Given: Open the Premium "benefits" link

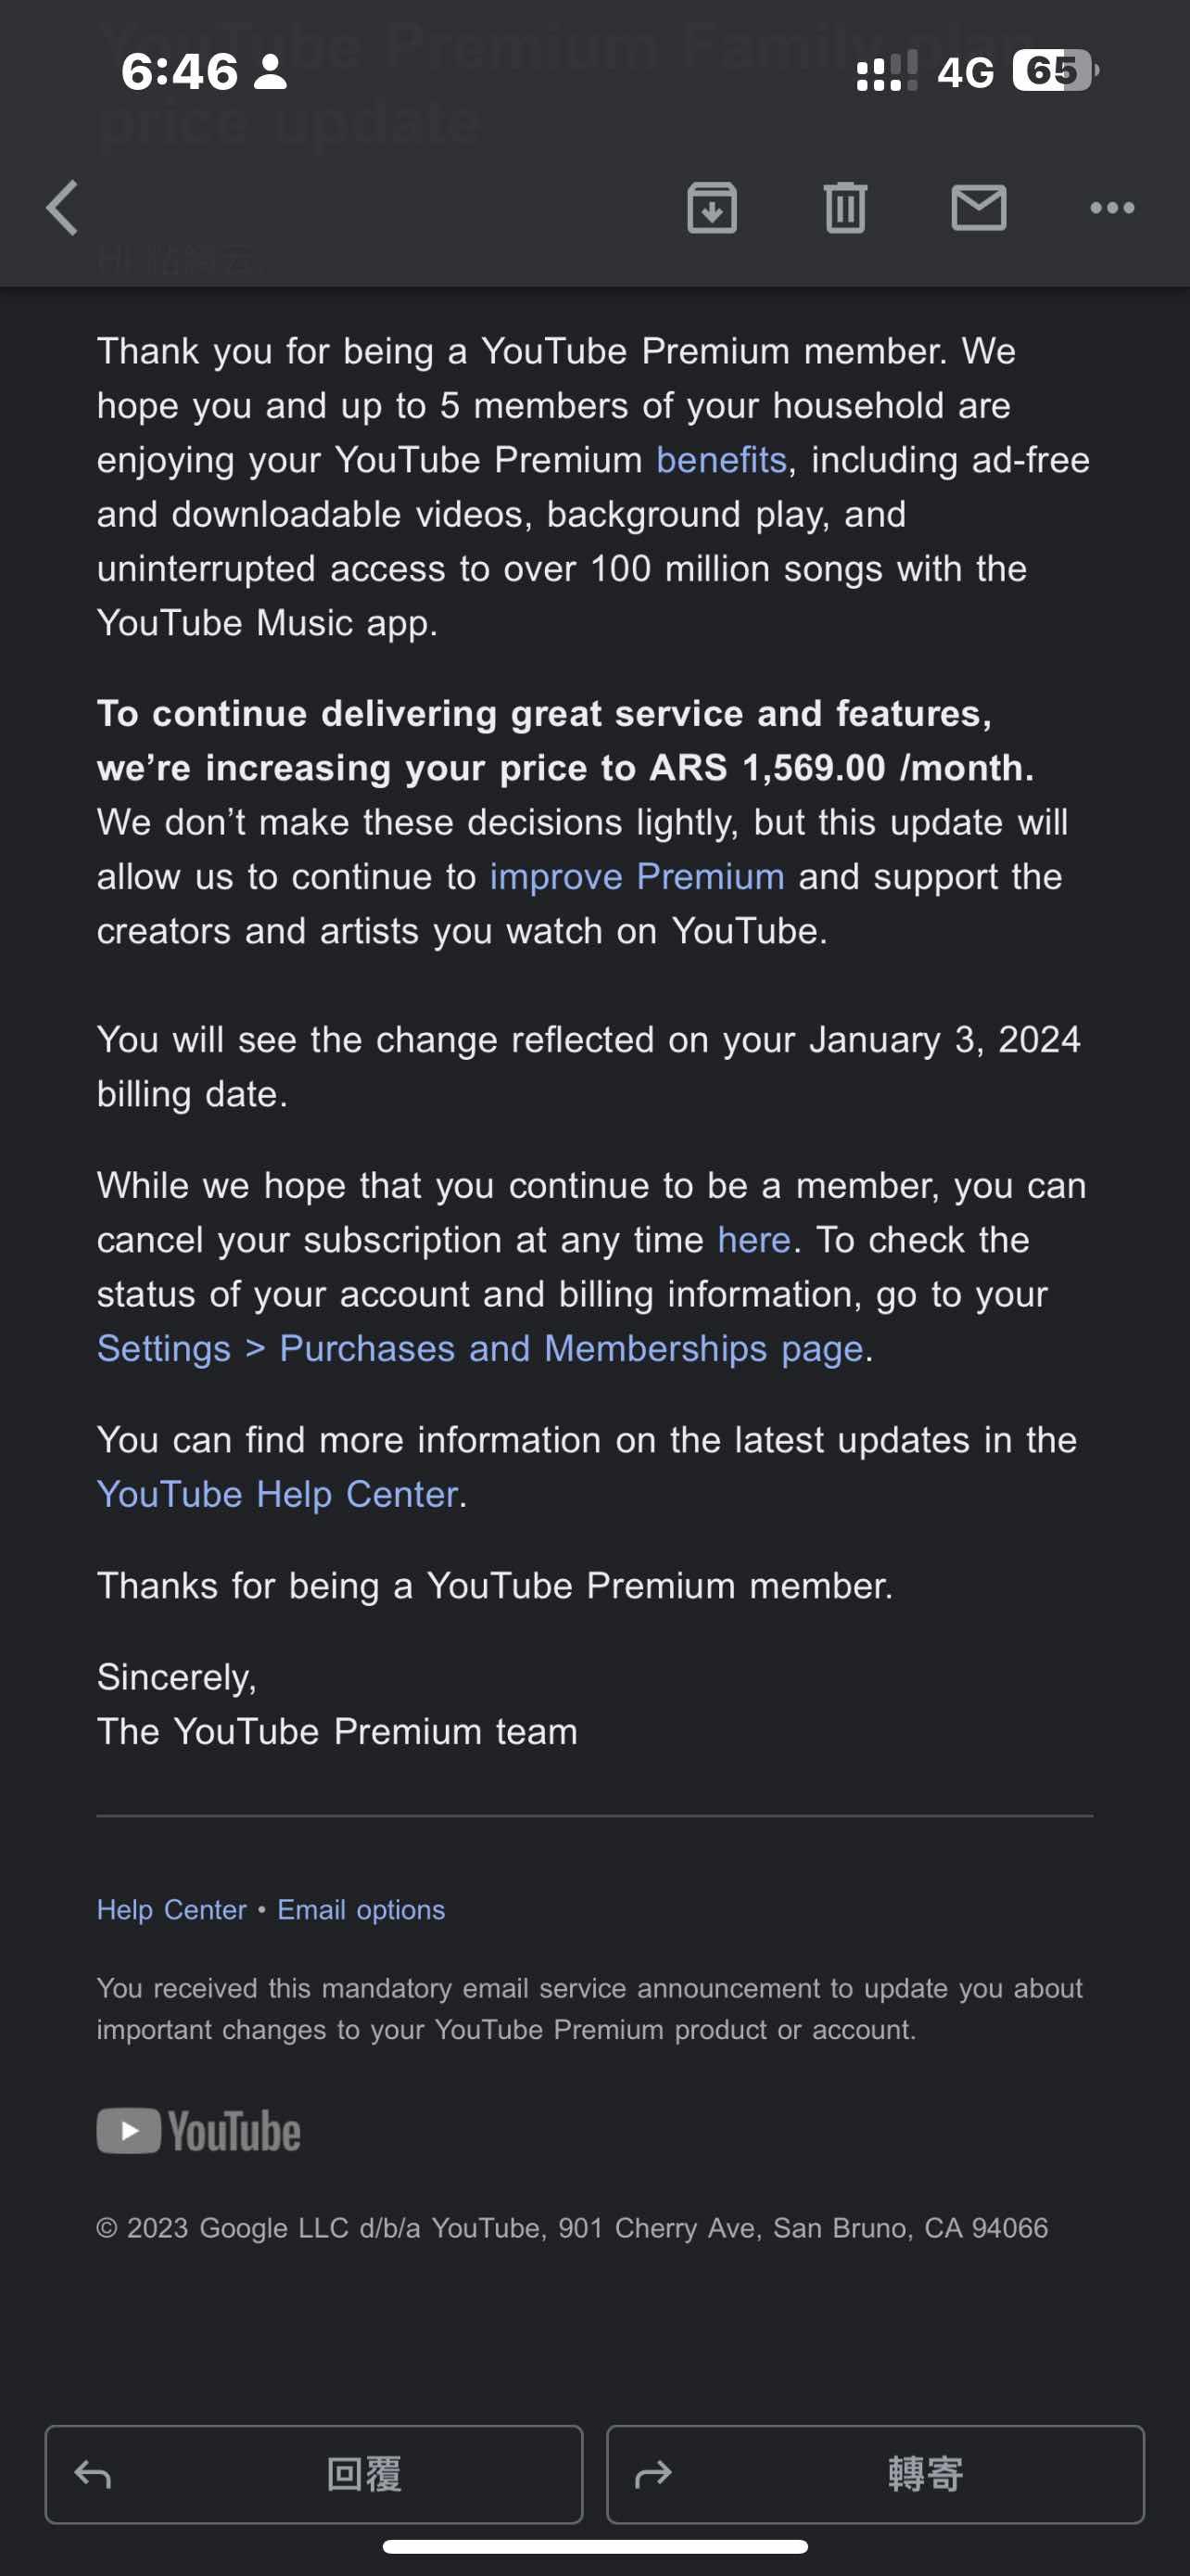Looking at the screenshot, I should click(721, 460).
